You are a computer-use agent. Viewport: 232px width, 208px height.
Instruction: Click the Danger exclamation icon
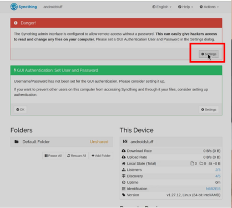pyautogui.click(x=16, y=23)
